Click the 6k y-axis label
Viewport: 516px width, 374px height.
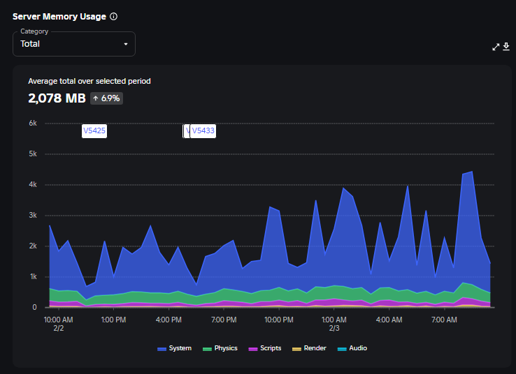coord(33,123)
